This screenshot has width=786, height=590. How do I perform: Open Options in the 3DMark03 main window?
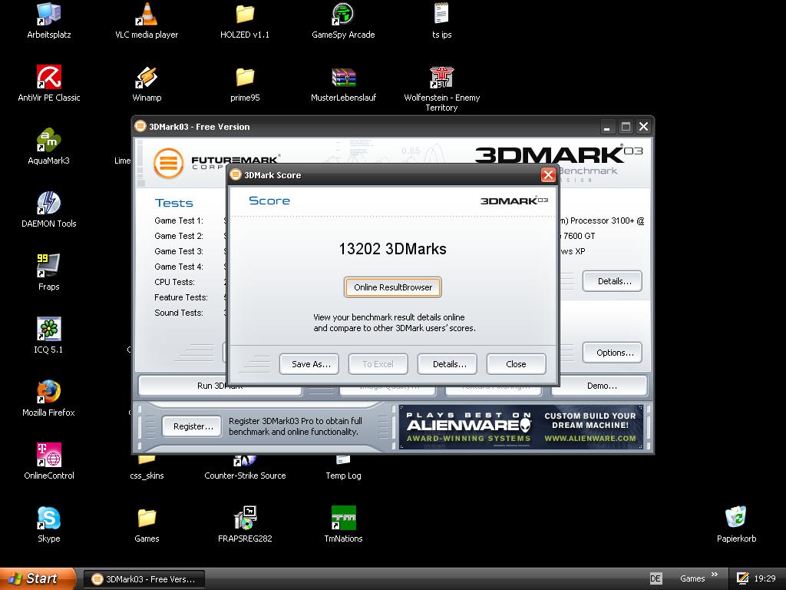tap(612, 353)
